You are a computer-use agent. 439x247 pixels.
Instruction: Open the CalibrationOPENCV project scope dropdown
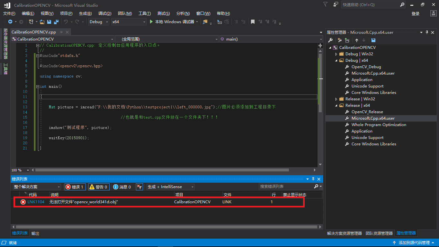(63, 39)
